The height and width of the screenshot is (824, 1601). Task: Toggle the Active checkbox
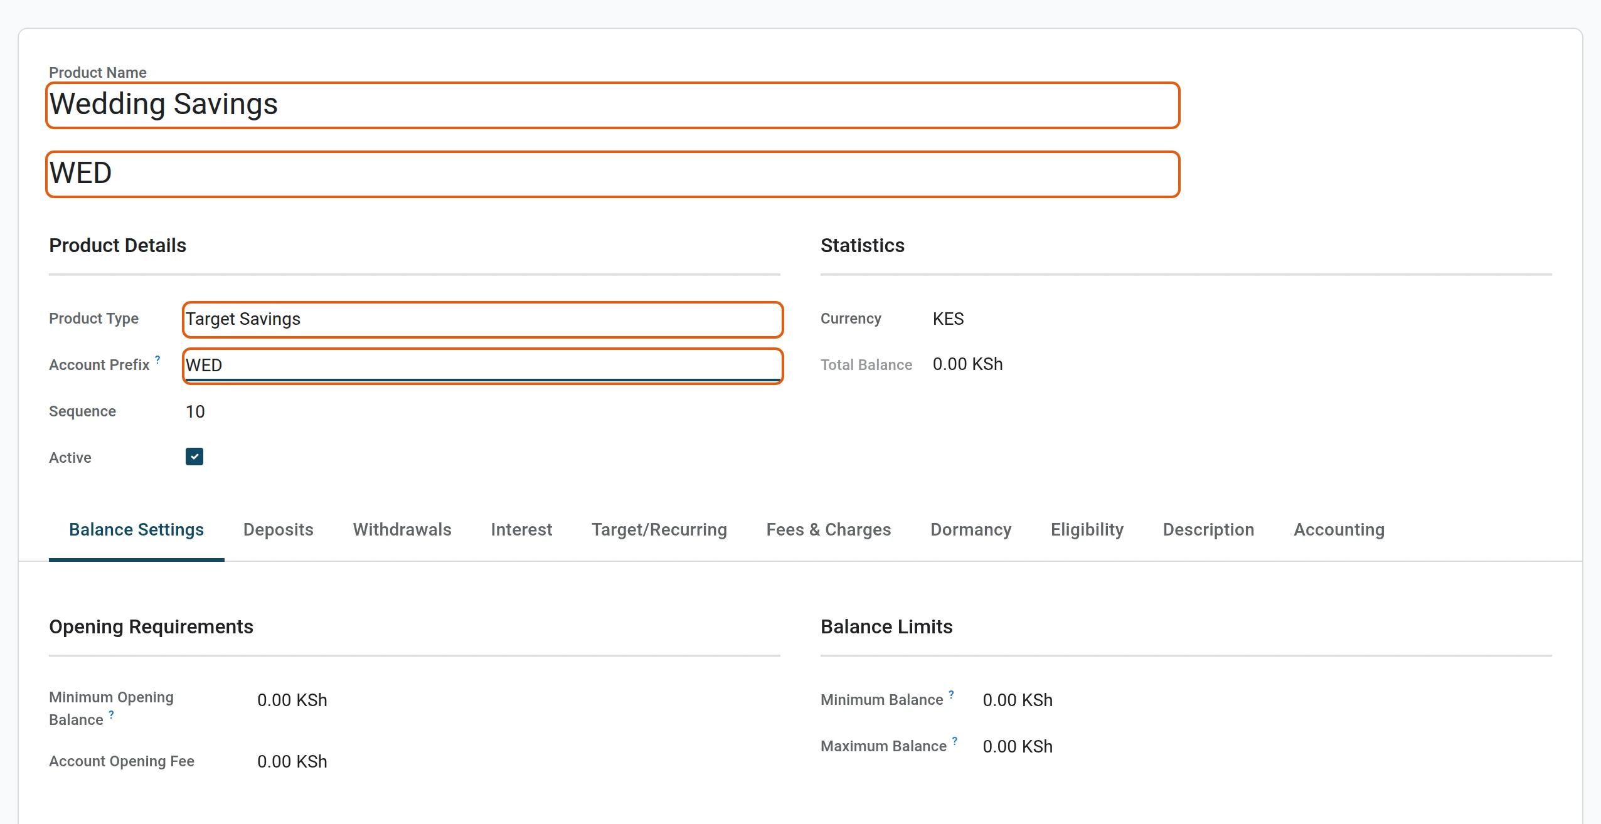[x=194, y=457]
